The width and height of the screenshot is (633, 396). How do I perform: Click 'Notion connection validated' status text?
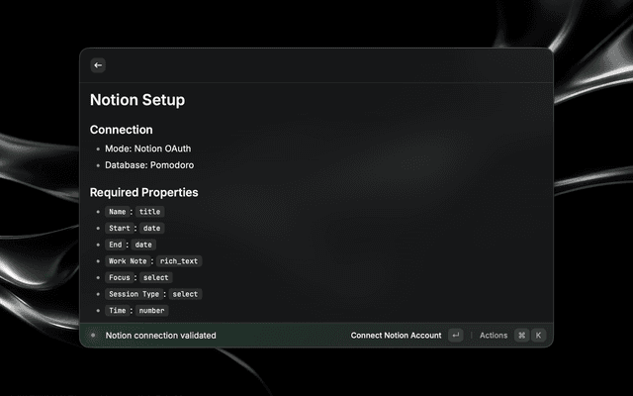[x=160, y=336]
